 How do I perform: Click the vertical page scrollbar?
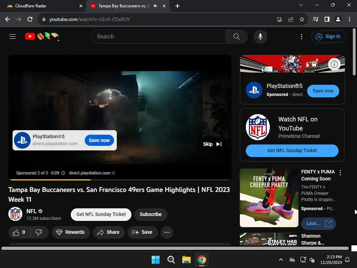354,52
